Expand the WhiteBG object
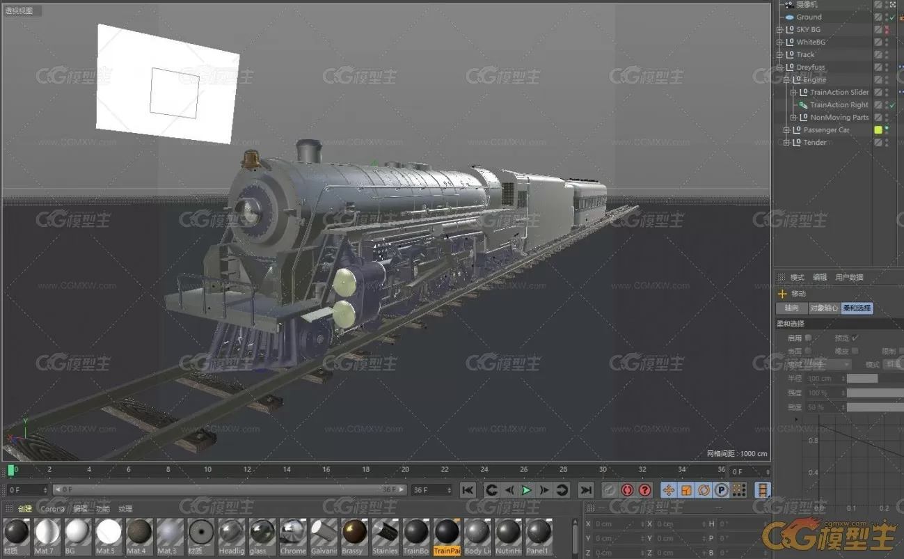Image resolution: width=904 pixels, height=559 pixels. click(x=780, y=42)
